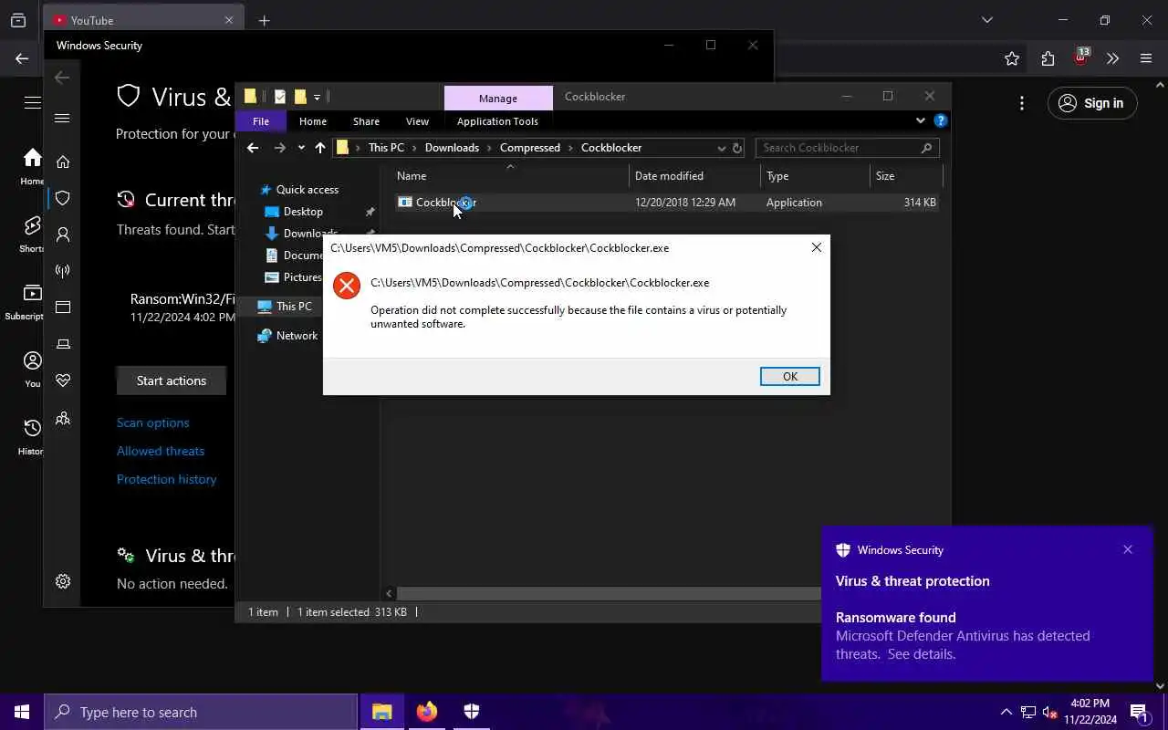The width and height of the screenshot is (1168, 730).
Task: Show hidden system tray icons
Action: pyautogui.click(x=1006, y=712)
